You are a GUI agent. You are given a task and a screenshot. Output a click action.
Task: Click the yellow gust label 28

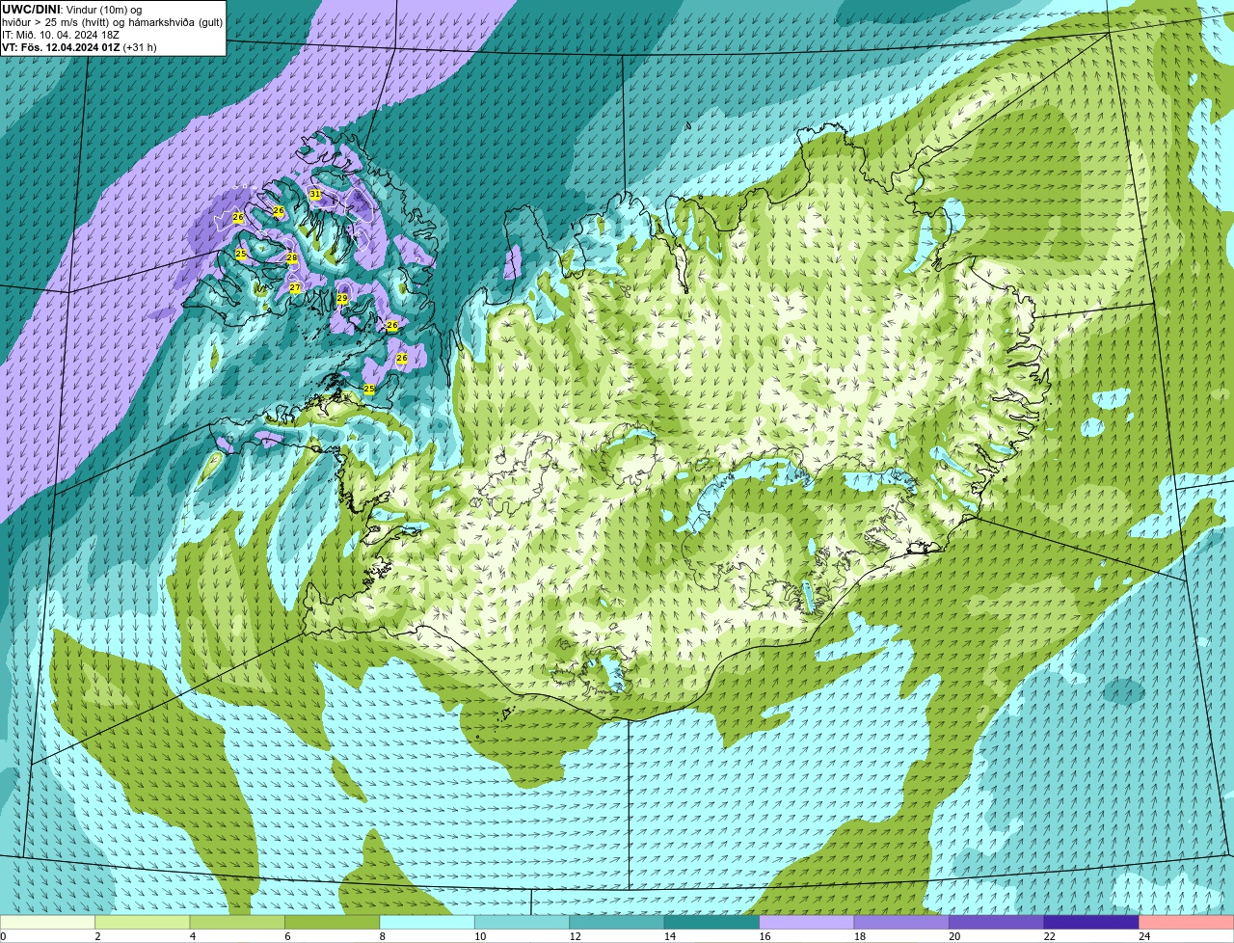click(x=291, y=257)
